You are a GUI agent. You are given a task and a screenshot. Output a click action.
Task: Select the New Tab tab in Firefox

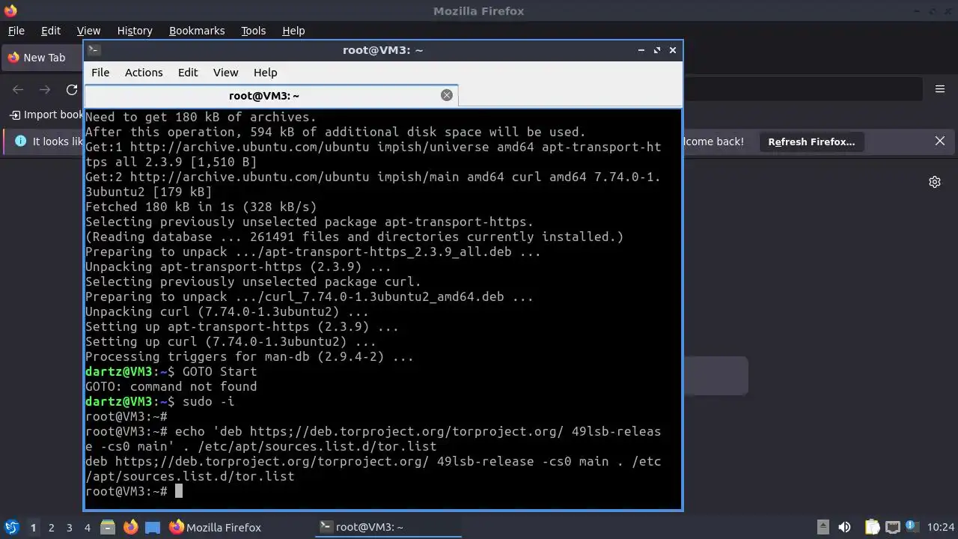pyautogui.click(x=43, y=58)
